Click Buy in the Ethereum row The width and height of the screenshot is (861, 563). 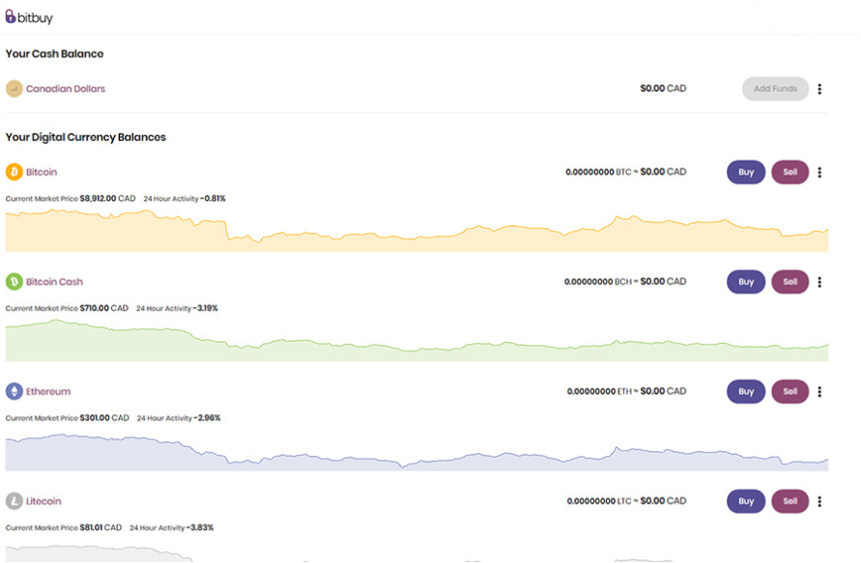pyautogui.click(x=746, y=391)
